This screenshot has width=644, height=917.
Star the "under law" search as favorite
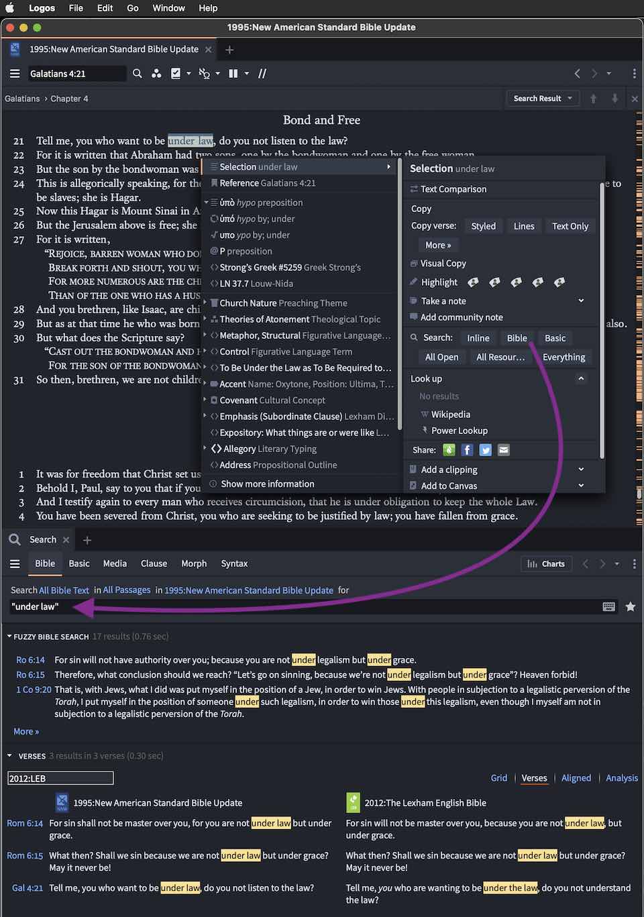[631, 607]
